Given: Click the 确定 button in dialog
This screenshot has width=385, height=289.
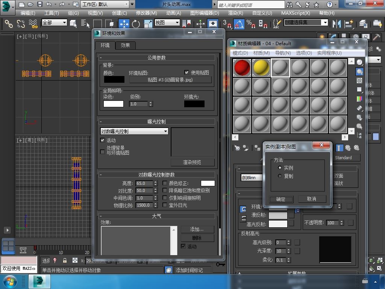Looking at the screenshot, I should pyautogui.click(x=280, y=199).
